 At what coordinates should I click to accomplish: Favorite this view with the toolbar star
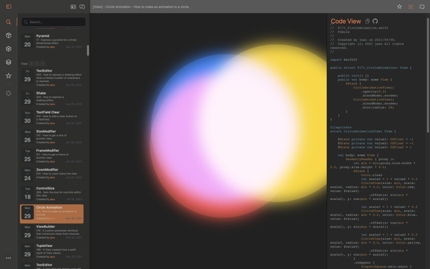click(x=399, y=7)
